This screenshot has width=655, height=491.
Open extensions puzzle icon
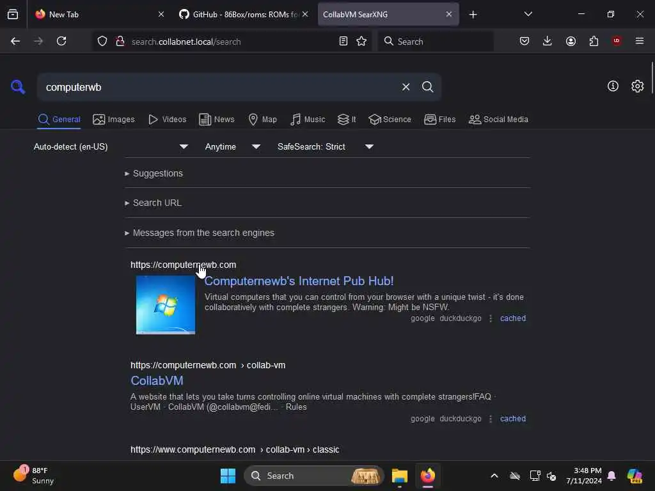pos(594,41)
